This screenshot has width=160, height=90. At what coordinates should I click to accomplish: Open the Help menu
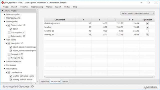(x=75, y=7)
